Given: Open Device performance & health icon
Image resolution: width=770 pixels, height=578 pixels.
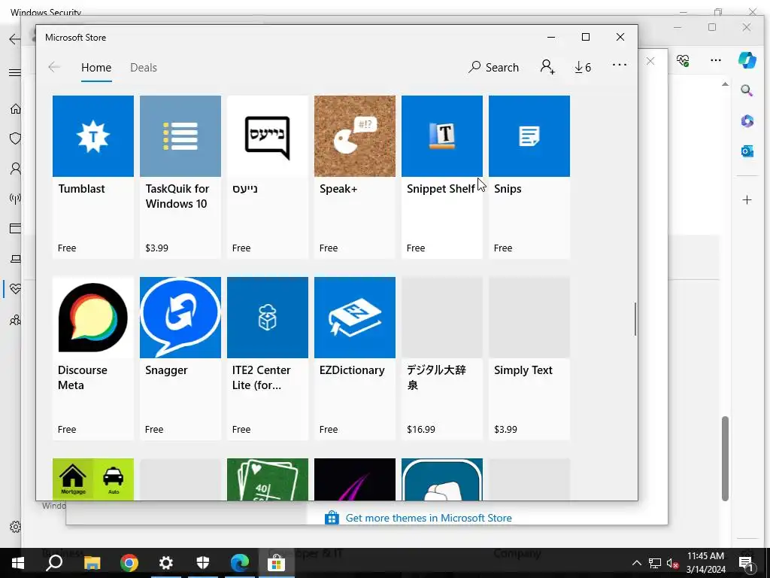Looking at the screenshot, I should 16,288.
